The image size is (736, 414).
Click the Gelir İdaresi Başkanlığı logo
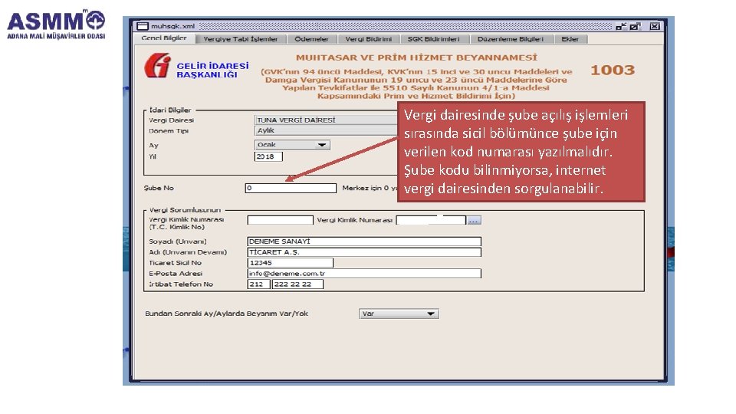click(196, 66)
